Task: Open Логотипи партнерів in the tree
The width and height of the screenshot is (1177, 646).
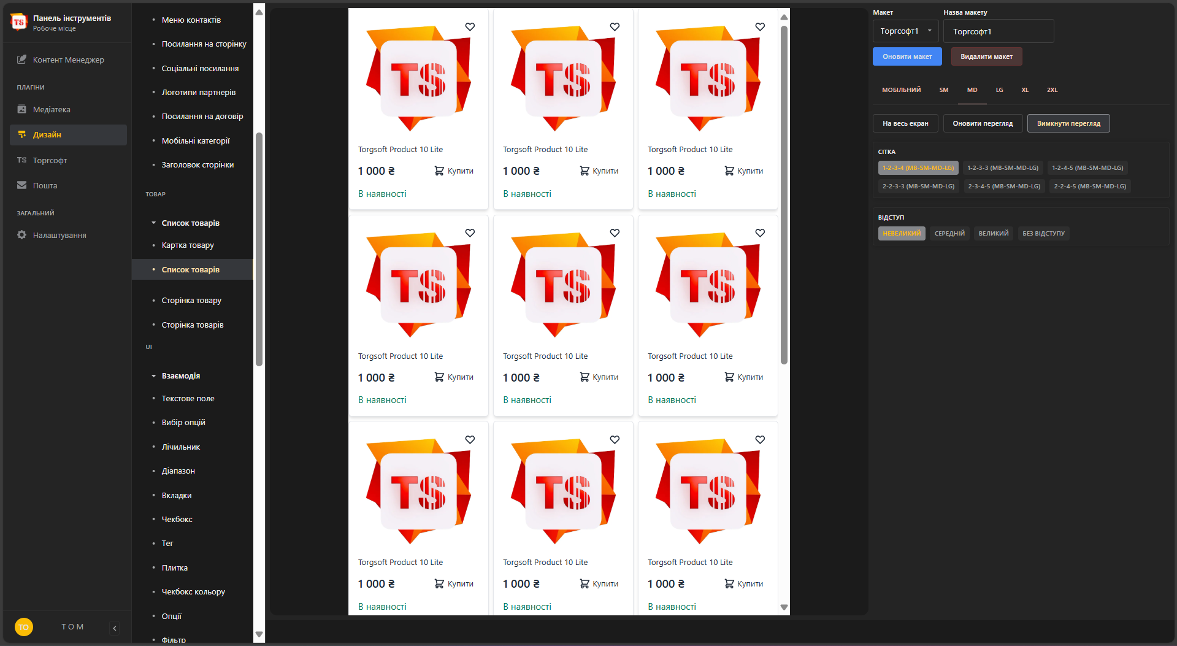Action: click(x=199, y=92)
